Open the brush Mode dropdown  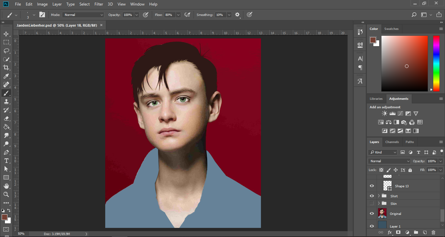(x=83, y=15)
